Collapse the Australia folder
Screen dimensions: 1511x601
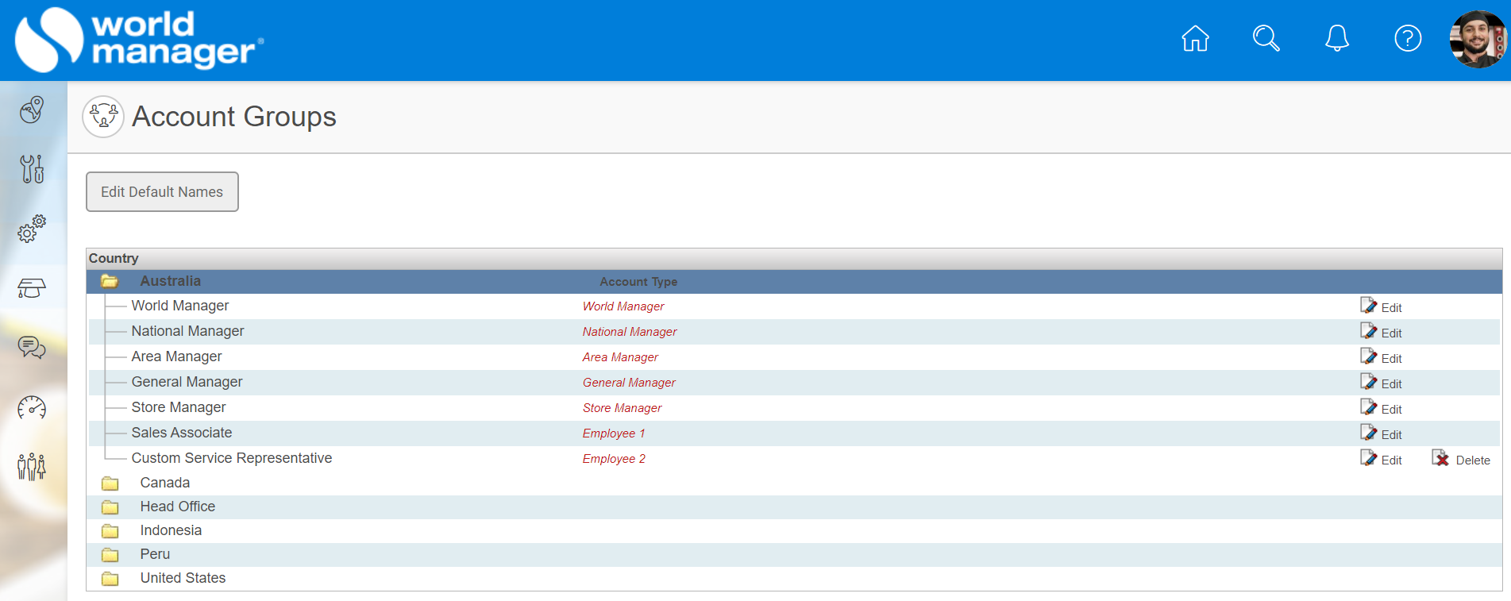point(110,281)
